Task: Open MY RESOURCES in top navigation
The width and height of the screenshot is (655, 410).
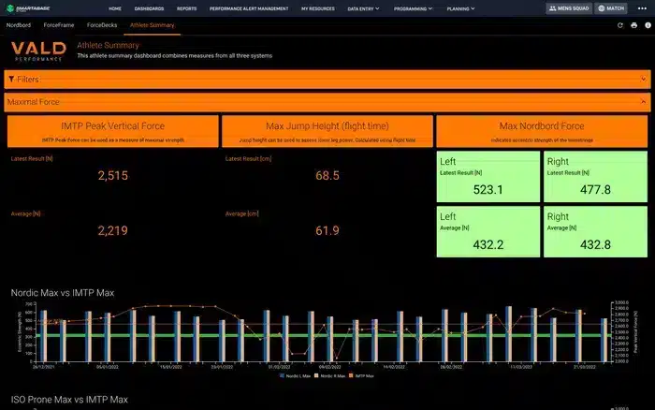Action: 318,8
